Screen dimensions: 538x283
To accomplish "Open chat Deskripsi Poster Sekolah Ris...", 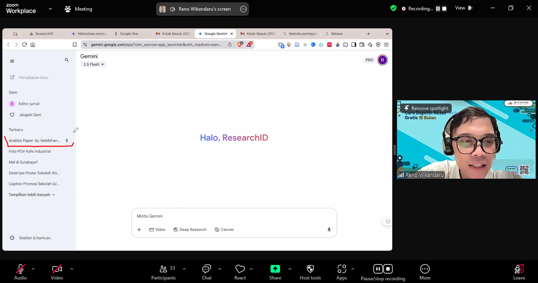I will click(34, 173).
